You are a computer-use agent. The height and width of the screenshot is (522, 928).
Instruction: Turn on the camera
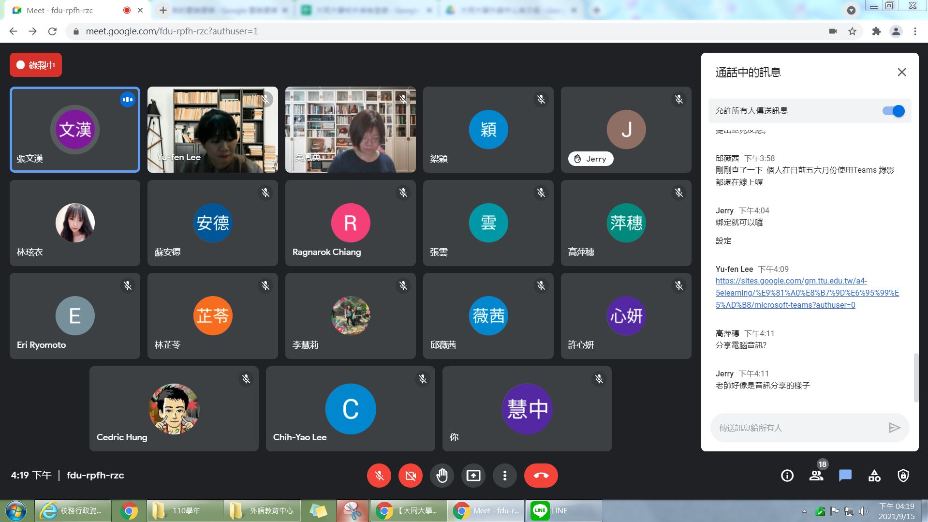(410, 476)
